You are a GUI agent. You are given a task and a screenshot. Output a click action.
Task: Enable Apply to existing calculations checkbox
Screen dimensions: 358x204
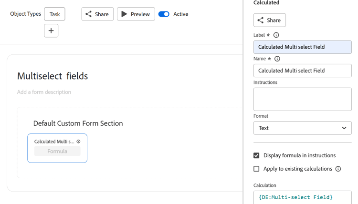256,169
